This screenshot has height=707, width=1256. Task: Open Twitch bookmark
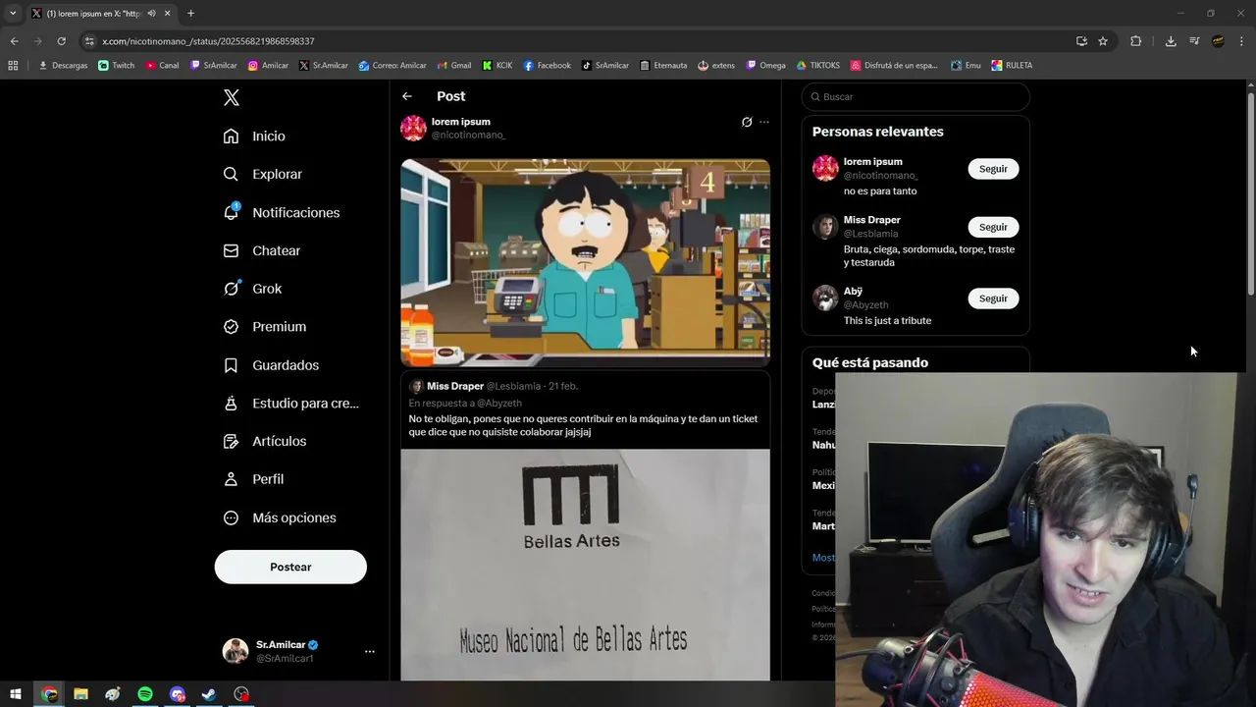117,66
